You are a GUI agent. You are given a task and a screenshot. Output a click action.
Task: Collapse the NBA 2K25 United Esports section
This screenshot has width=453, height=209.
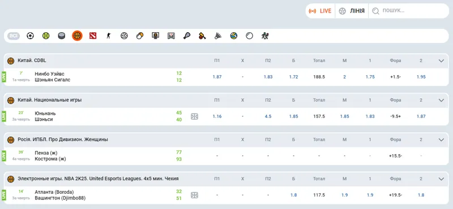(x=441, y=179)
